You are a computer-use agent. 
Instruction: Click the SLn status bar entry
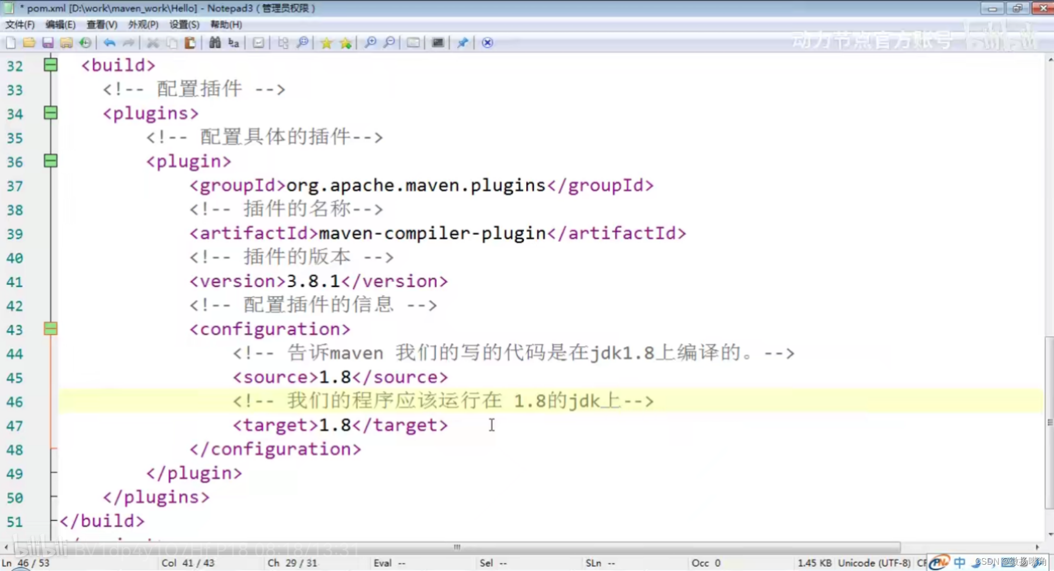[x=599, y=563]
